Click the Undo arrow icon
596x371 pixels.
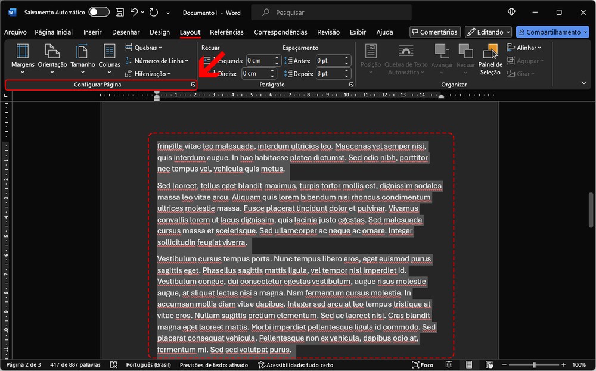click(135, 12)
